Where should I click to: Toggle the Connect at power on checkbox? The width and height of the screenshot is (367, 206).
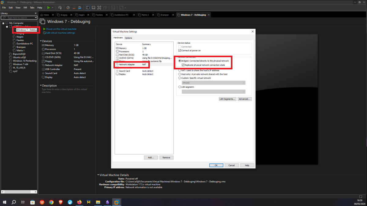[x=180, y=50]
